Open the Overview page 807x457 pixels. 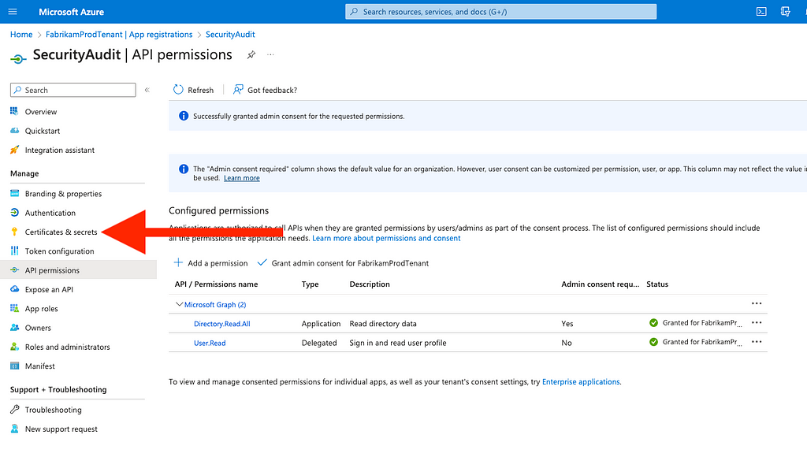point(41,112)
